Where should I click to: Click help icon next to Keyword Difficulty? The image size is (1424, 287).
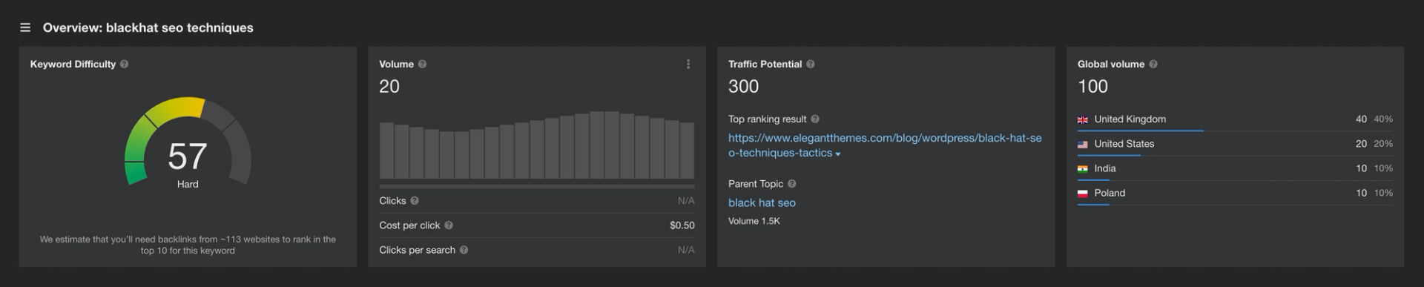pos(124,65)
